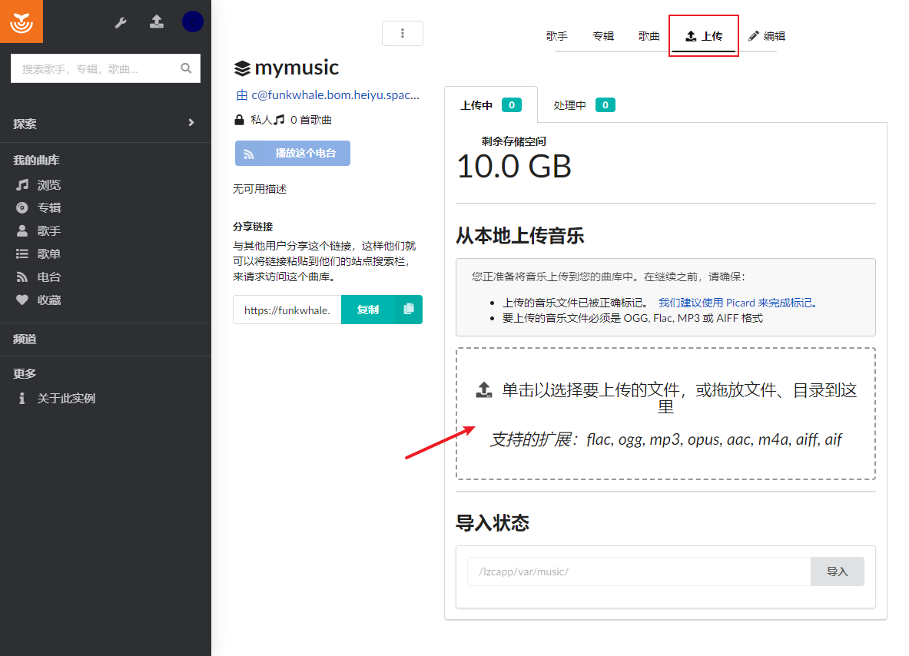
Task: Open the 收藏 favorites heart item
Action: [x=38, y=300]
